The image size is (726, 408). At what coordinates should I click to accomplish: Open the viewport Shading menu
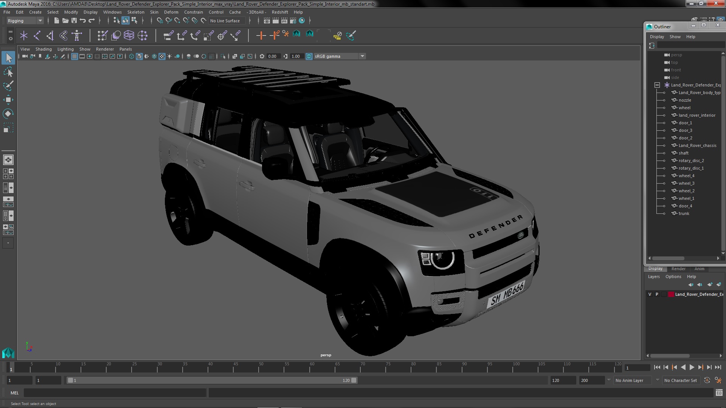[x=43, y=49]
